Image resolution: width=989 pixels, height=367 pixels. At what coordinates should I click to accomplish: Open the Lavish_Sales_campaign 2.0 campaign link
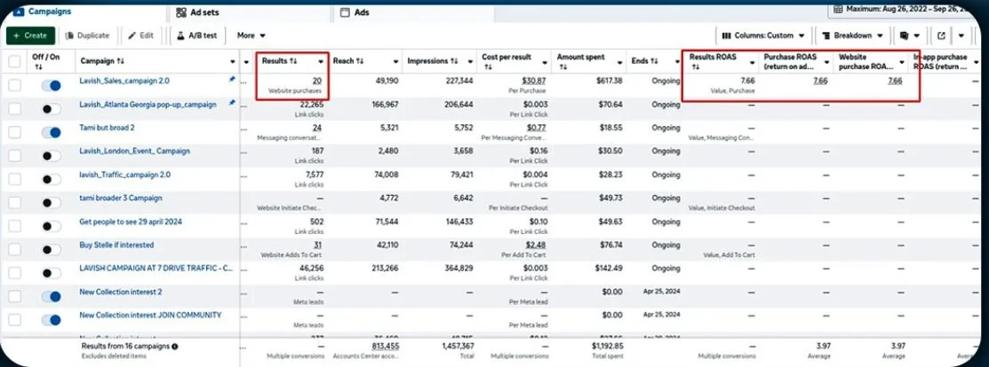point(124,81)
